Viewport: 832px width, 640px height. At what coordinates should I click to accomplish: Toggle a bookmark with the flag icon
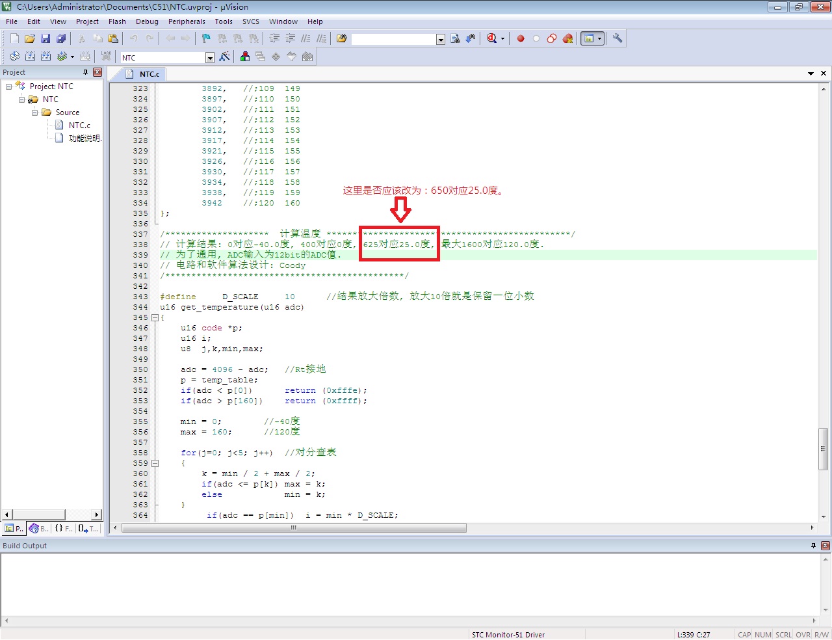207,39
